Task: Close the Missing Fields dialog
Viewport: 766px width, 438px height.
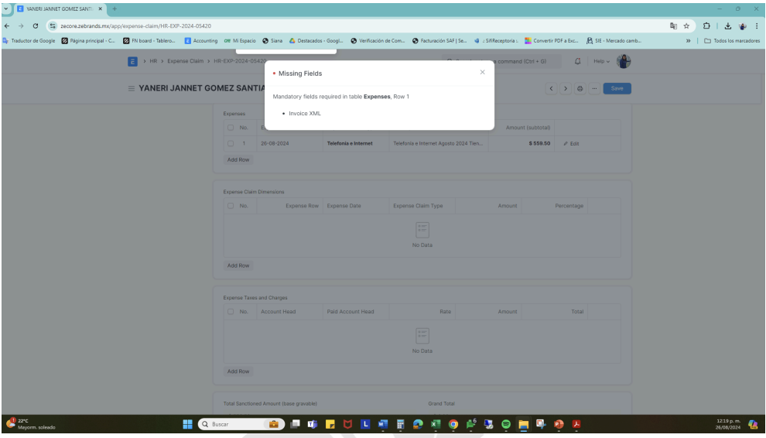Action: (482, 72)
